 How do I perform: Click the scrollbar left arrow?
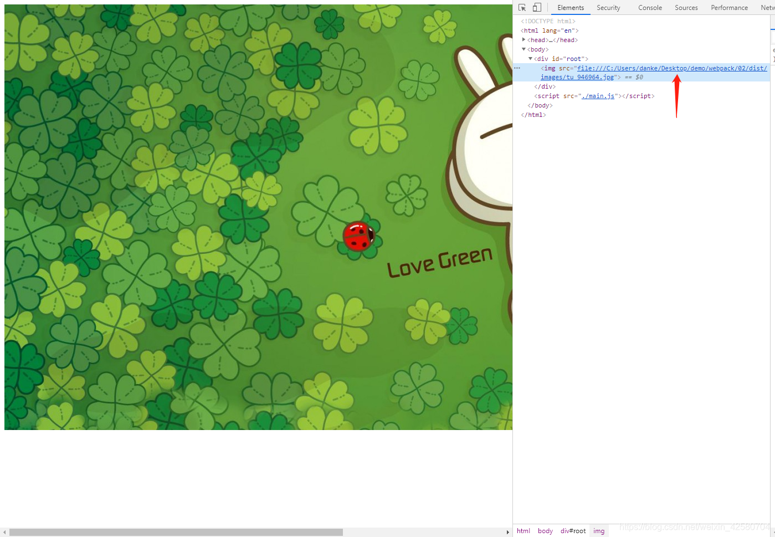5,532
